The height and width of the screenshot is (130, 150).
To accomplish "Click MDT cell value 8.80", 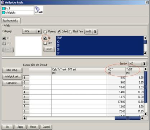I will (x=116, y=78).
